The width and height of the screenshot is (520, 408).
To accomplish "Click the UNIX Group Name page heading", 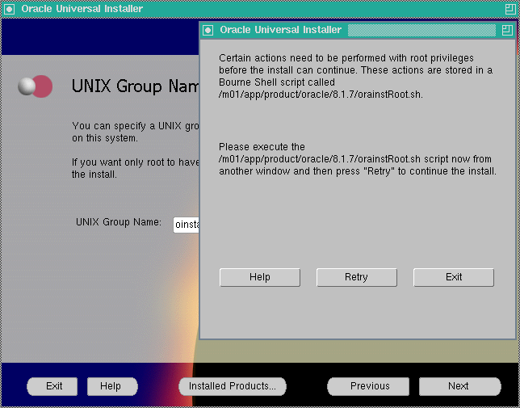I will pos(135,86).
